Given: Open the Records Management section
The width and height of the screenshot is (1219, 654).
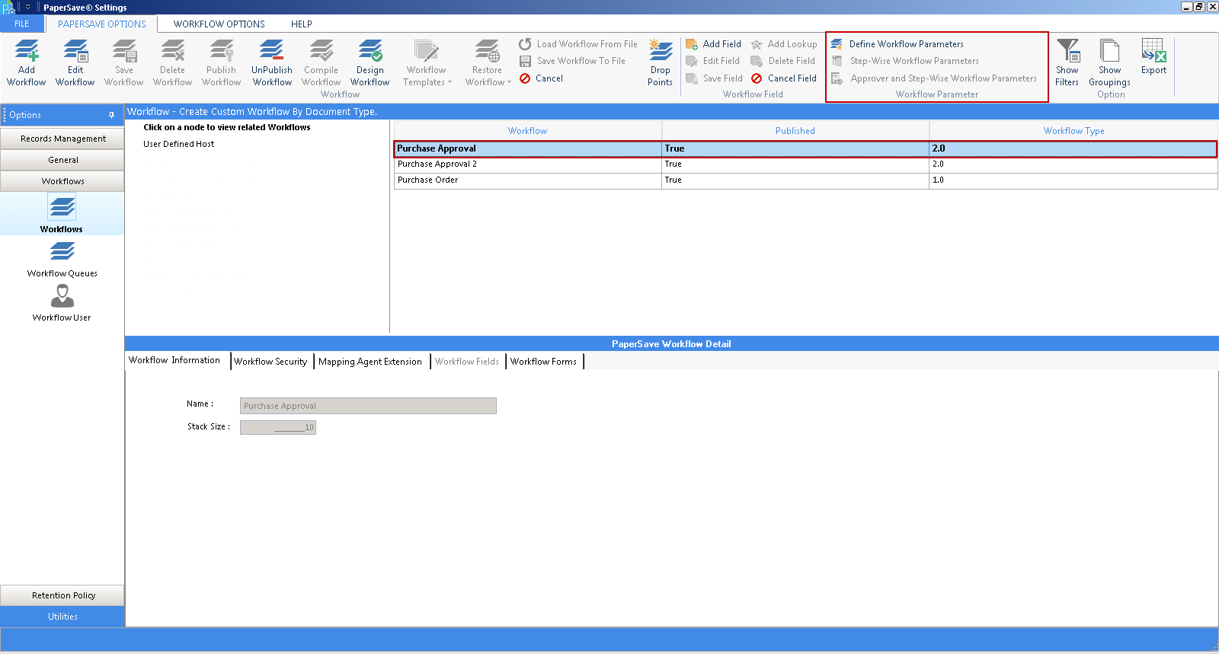Looking at the screenshot, I should tap(62, 139).
